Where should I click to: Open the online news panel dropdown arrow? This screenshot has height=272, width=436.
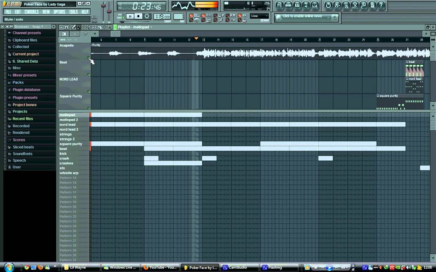(x=329, y=17)
